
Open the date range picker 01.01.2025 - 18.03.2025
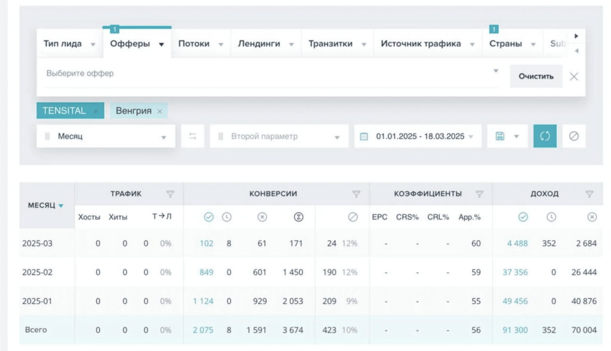[417, 136]
